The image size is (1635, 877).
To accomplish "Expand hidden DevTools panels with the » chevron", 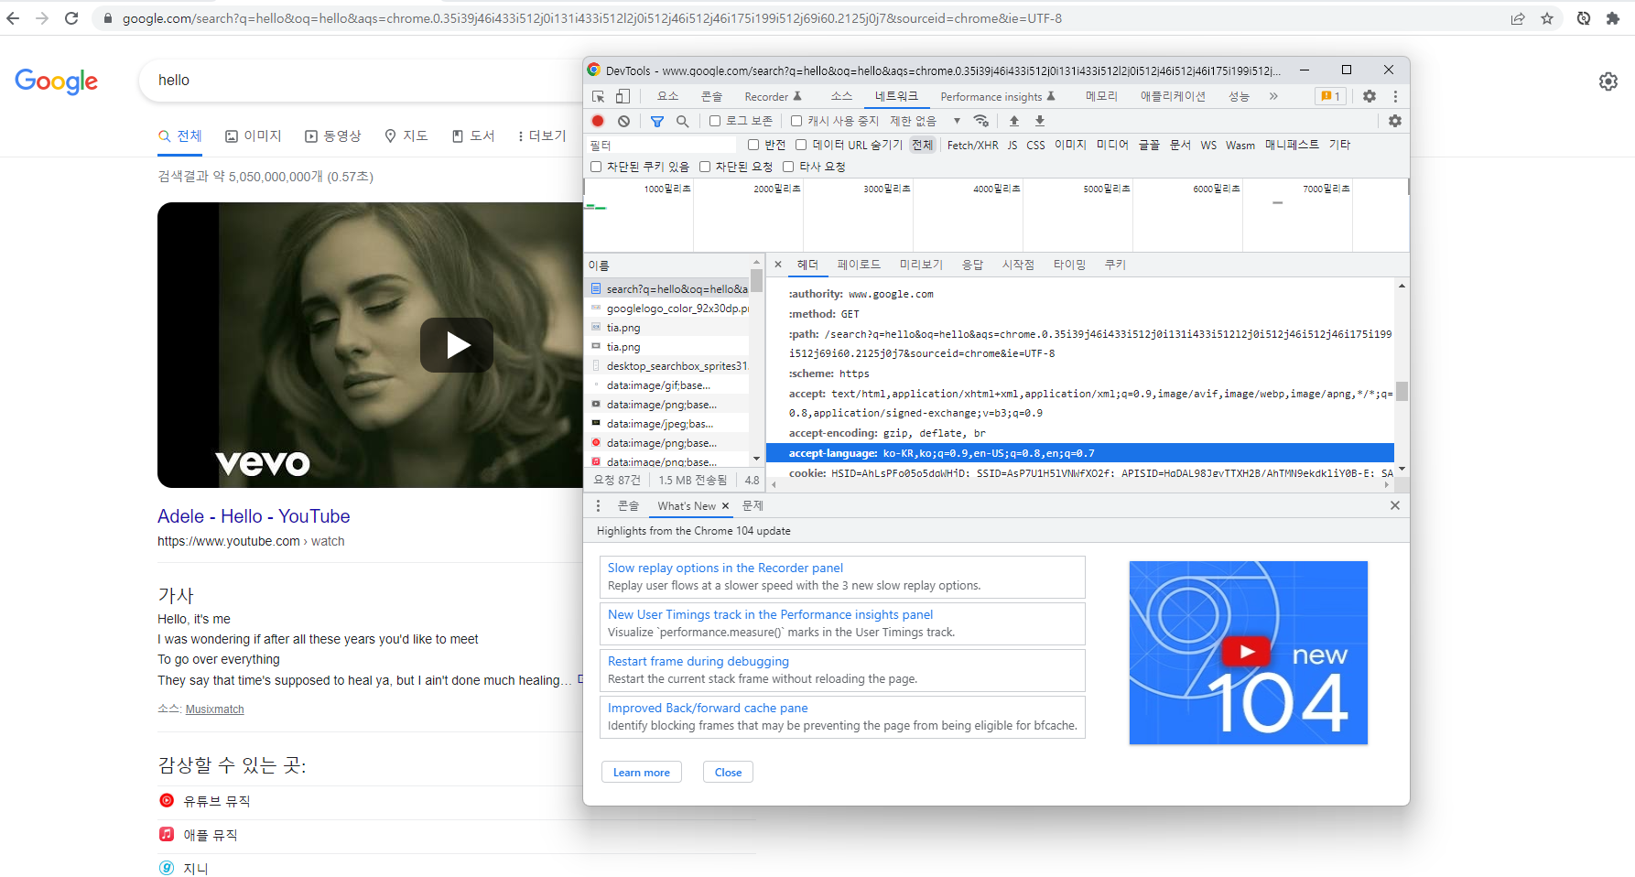I will (1273, 96).
